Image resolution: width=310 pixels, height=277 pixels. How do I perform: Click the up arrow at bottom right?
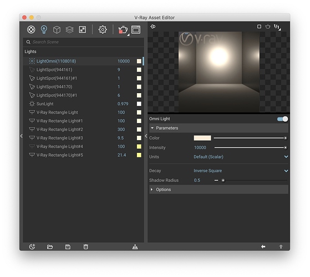pos(281,247)
